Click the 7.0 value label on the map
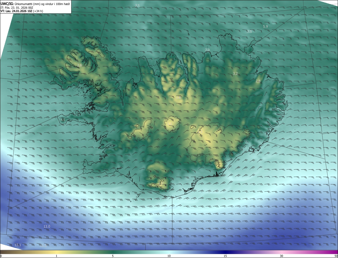 [207, 50]
